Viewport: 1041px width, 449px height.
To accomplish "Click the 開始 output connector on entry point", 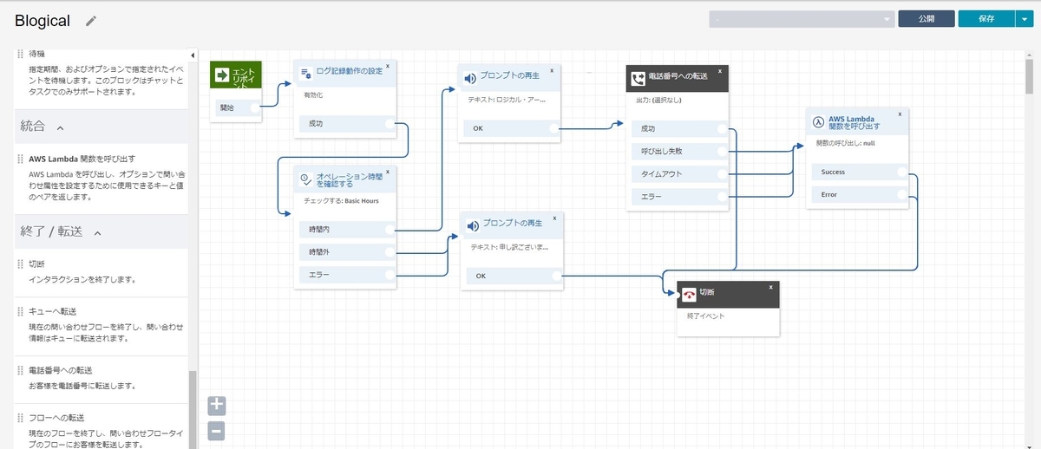I will pyautogui.click(x=254, y=108).
